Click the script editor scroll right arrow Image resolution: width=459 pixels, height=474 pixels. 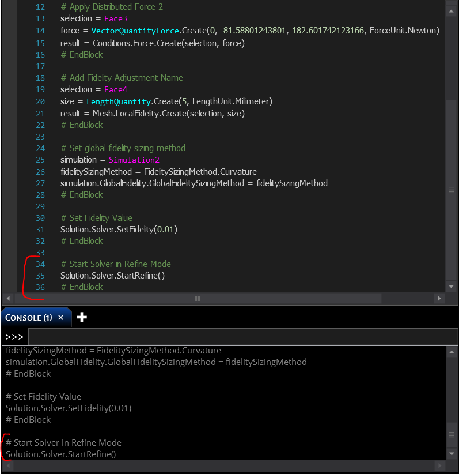pos(439,298)
